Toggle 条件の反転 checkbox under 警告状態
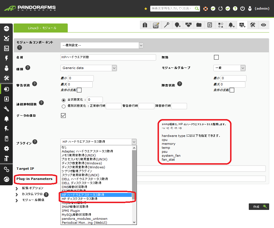The width and height of the screenshot is (274, 228). pyautogui.click(x=79, y=90)
